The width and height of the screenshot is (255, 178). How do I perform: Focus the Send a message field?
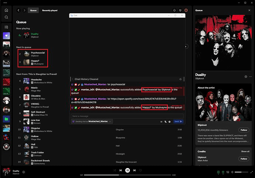pos(127,116)
